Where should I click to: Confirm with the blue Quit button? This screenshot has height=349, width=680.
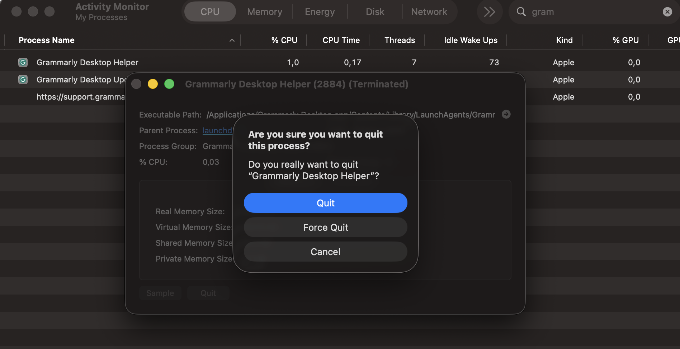pos(326,203)
